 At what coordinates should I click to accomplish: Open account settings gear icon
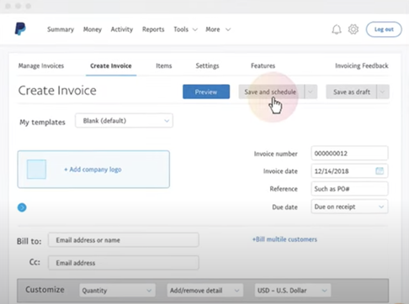coord(353,29)
